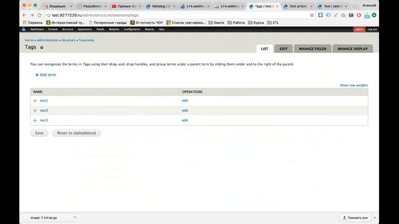Open the test3 term link
Image resolution: width=399 pixels, height=224 pixels.
pos(44,120)
